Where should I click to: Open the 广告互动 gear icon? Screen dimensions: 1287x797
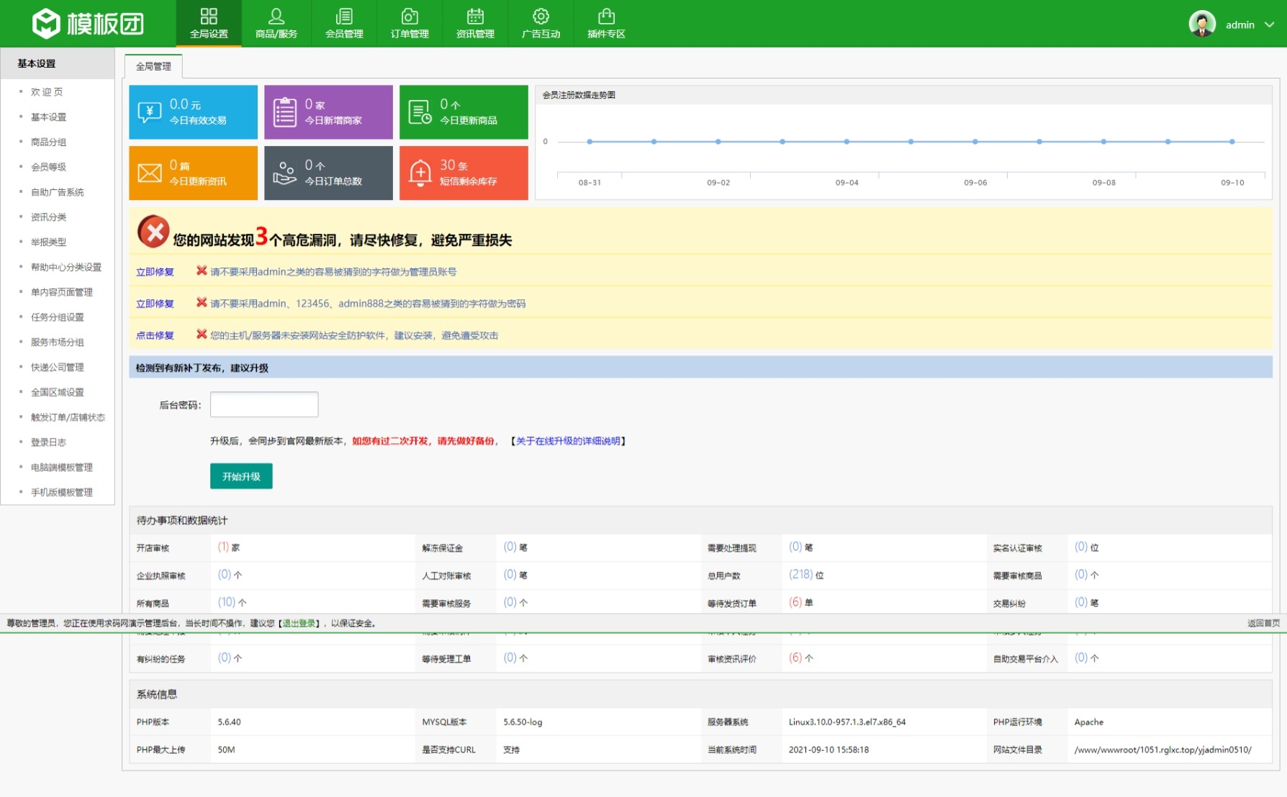pyautogui.click(x=541, y=17)
